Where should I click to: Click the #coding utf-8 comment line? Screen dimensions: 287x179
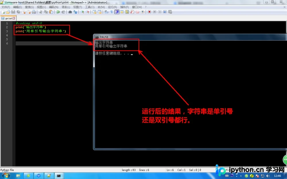tap(29, 23)
